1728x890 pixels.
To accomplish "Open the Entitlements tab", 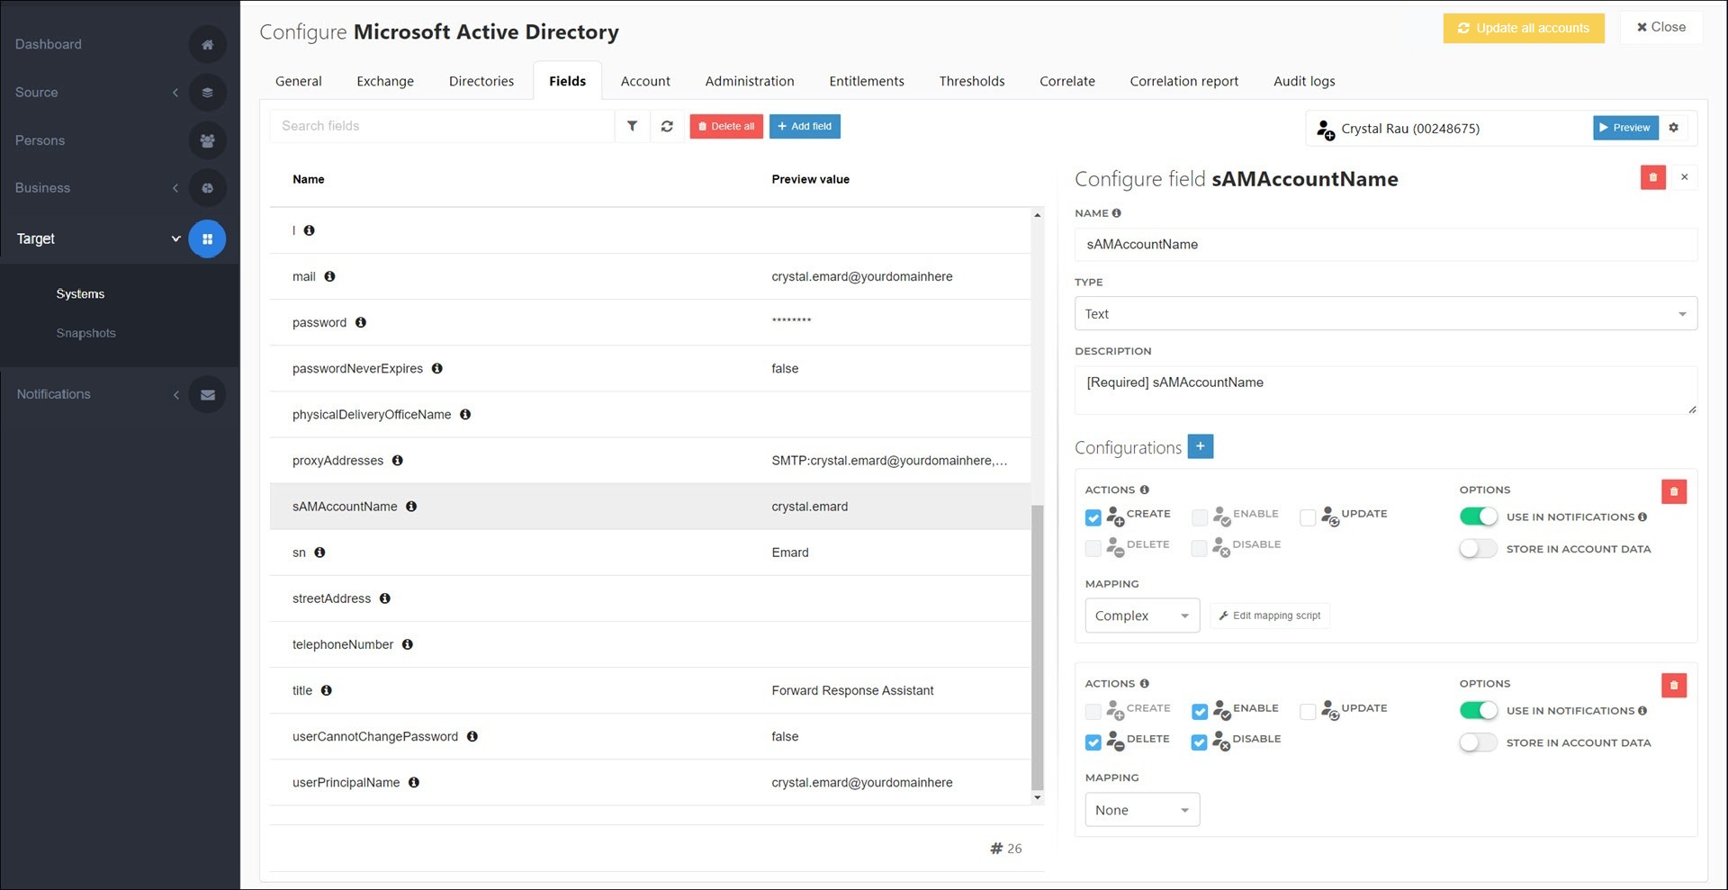I will click(867, 81).
